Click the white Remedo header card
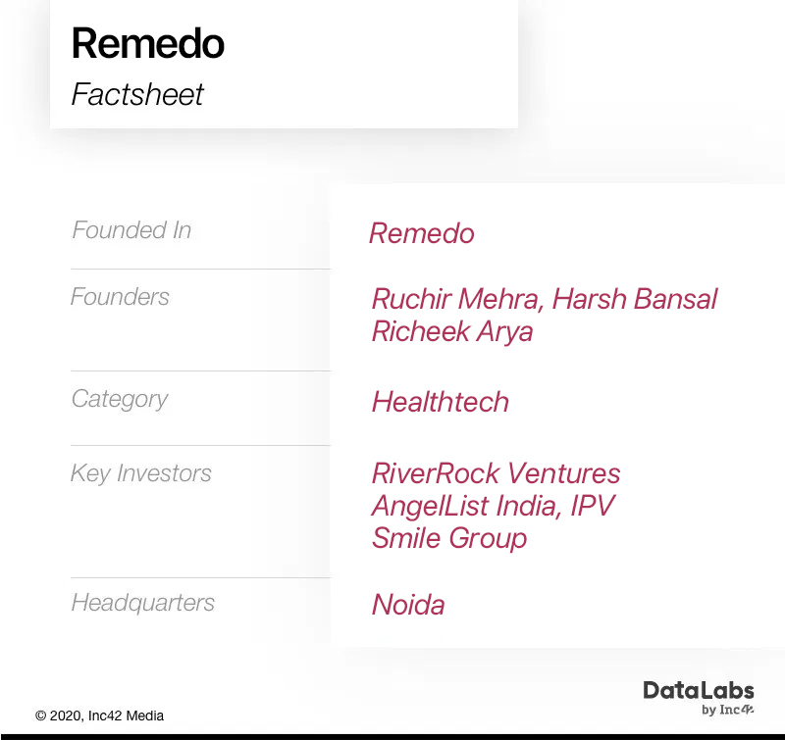 pos(284,64)
